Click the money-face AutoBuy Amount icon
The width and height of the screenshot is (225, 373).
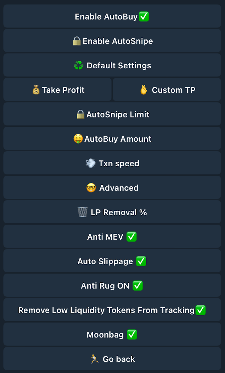(78, 139)
